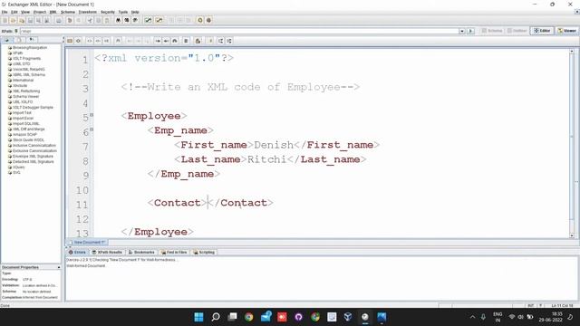Open the first tab icon of left panel

[7, 40]
